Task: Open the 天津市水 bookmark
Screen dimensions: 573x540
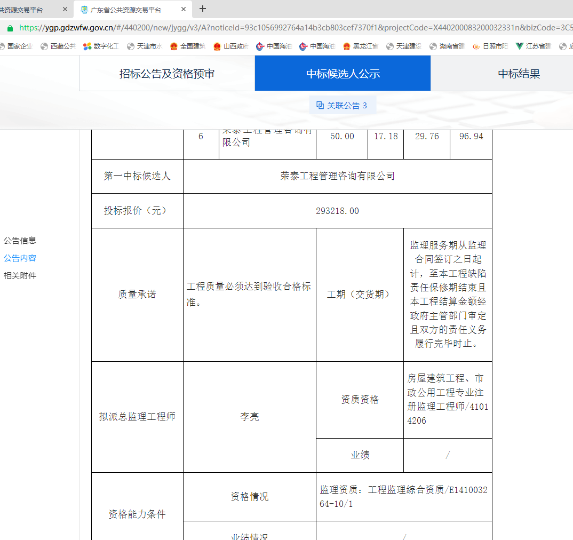Action: (145, 46)
